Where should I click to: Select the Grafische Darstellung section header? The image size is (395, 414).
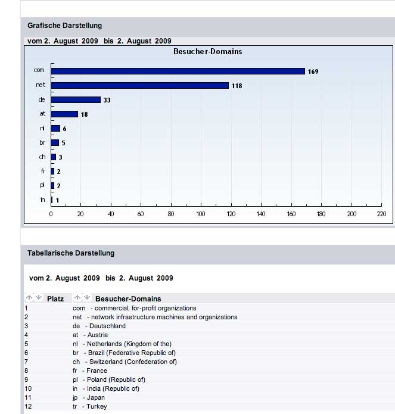tap(64, 26)
